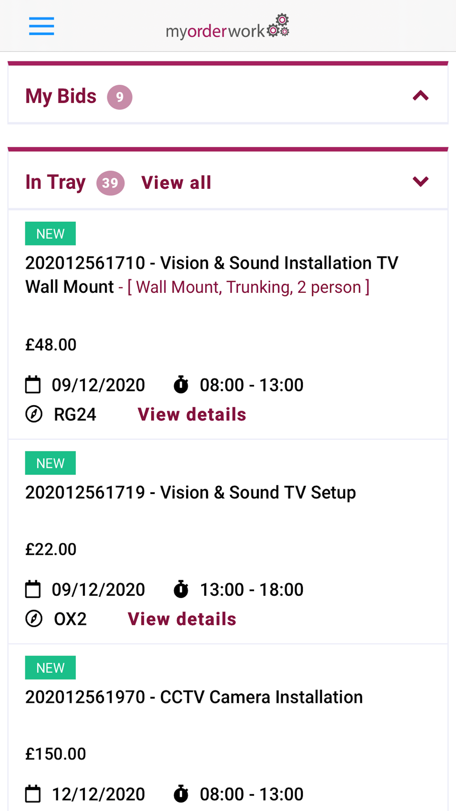The image size is (456, 811).
Task: Open job 202012561970 CCTV Camera Installation
Action: 194,697
